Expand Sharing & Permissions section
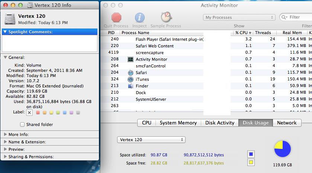This screenshot has width=312, height=173. pyautogui.click(x=5, y=157)
